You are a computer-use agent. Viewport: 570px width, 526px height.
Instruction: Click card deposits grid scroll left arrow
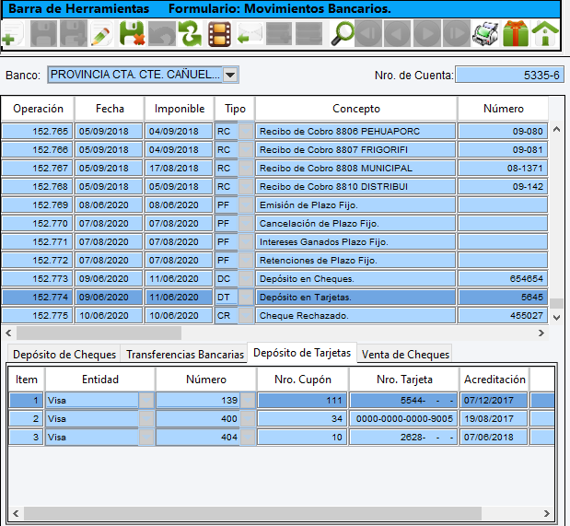16,514
